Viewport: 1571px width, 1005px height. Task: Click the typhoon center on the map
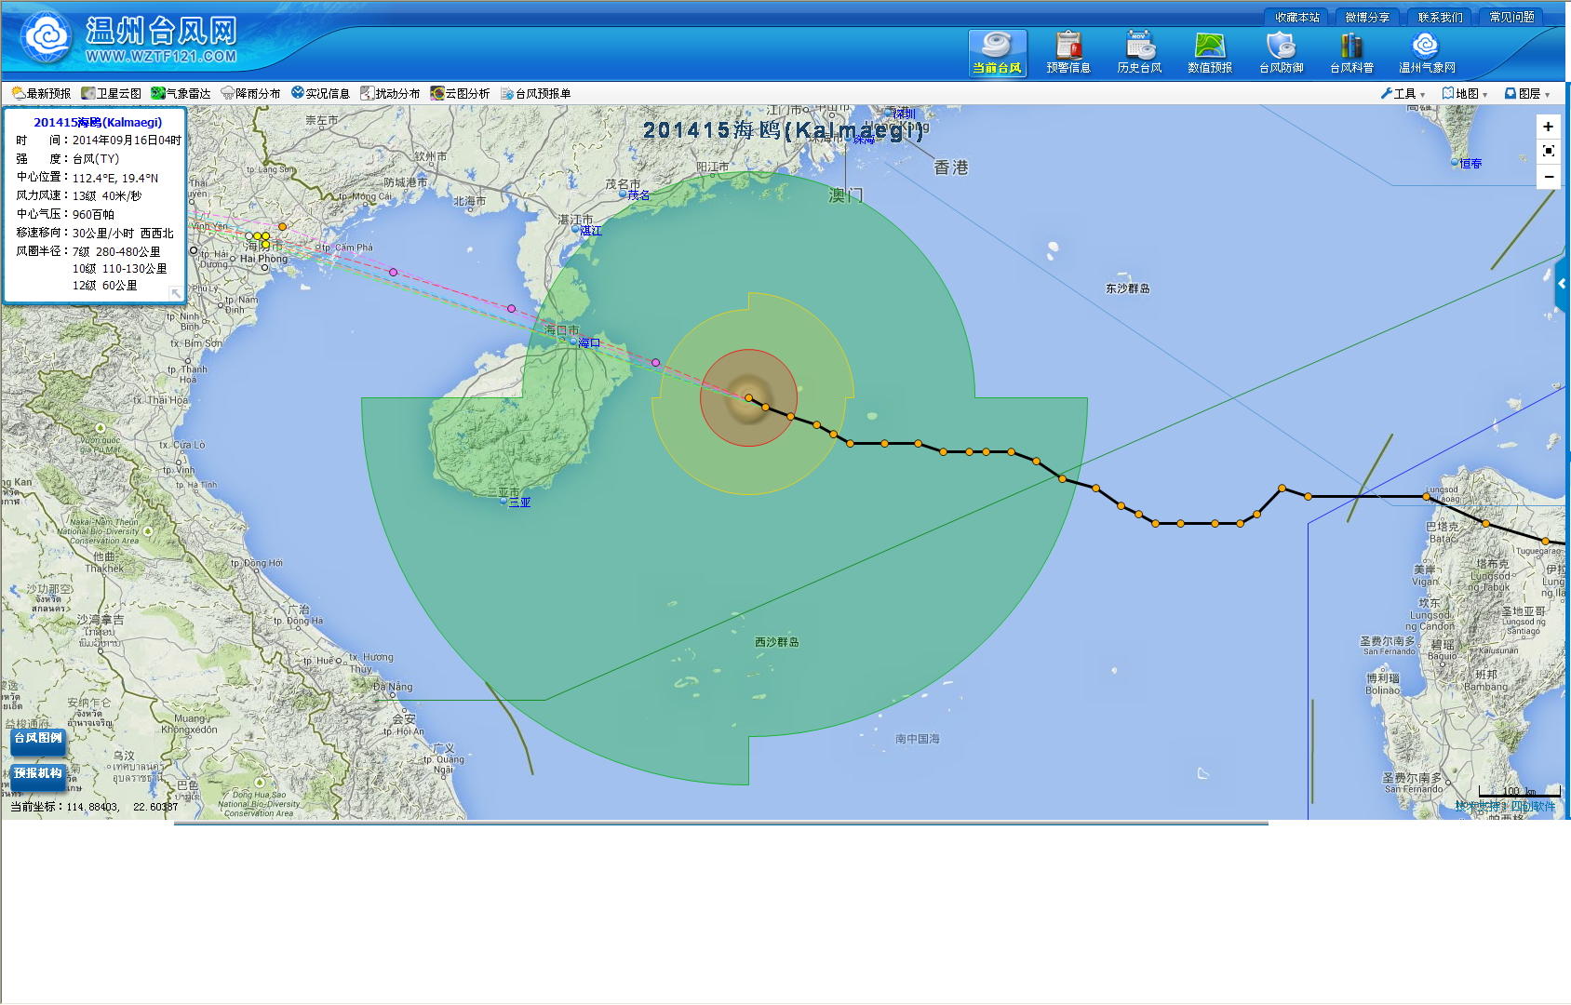click(748, 397)
